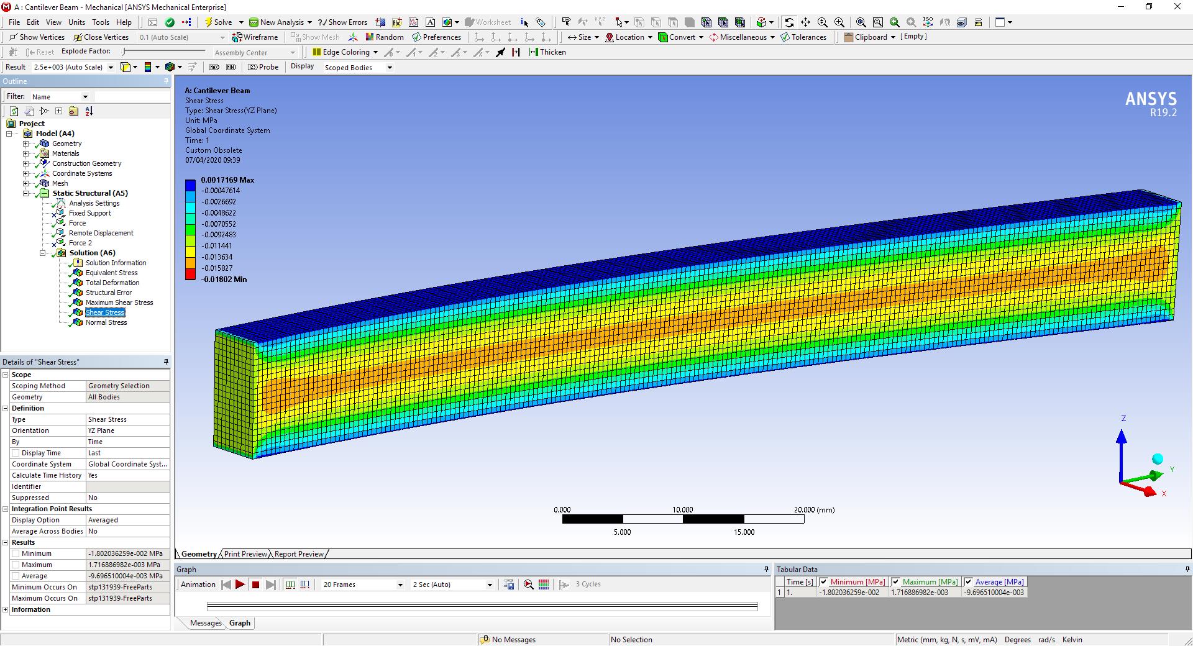Open the Filter Name dropdown
This screenshot has height=646, width=1193.
point(85,97)
